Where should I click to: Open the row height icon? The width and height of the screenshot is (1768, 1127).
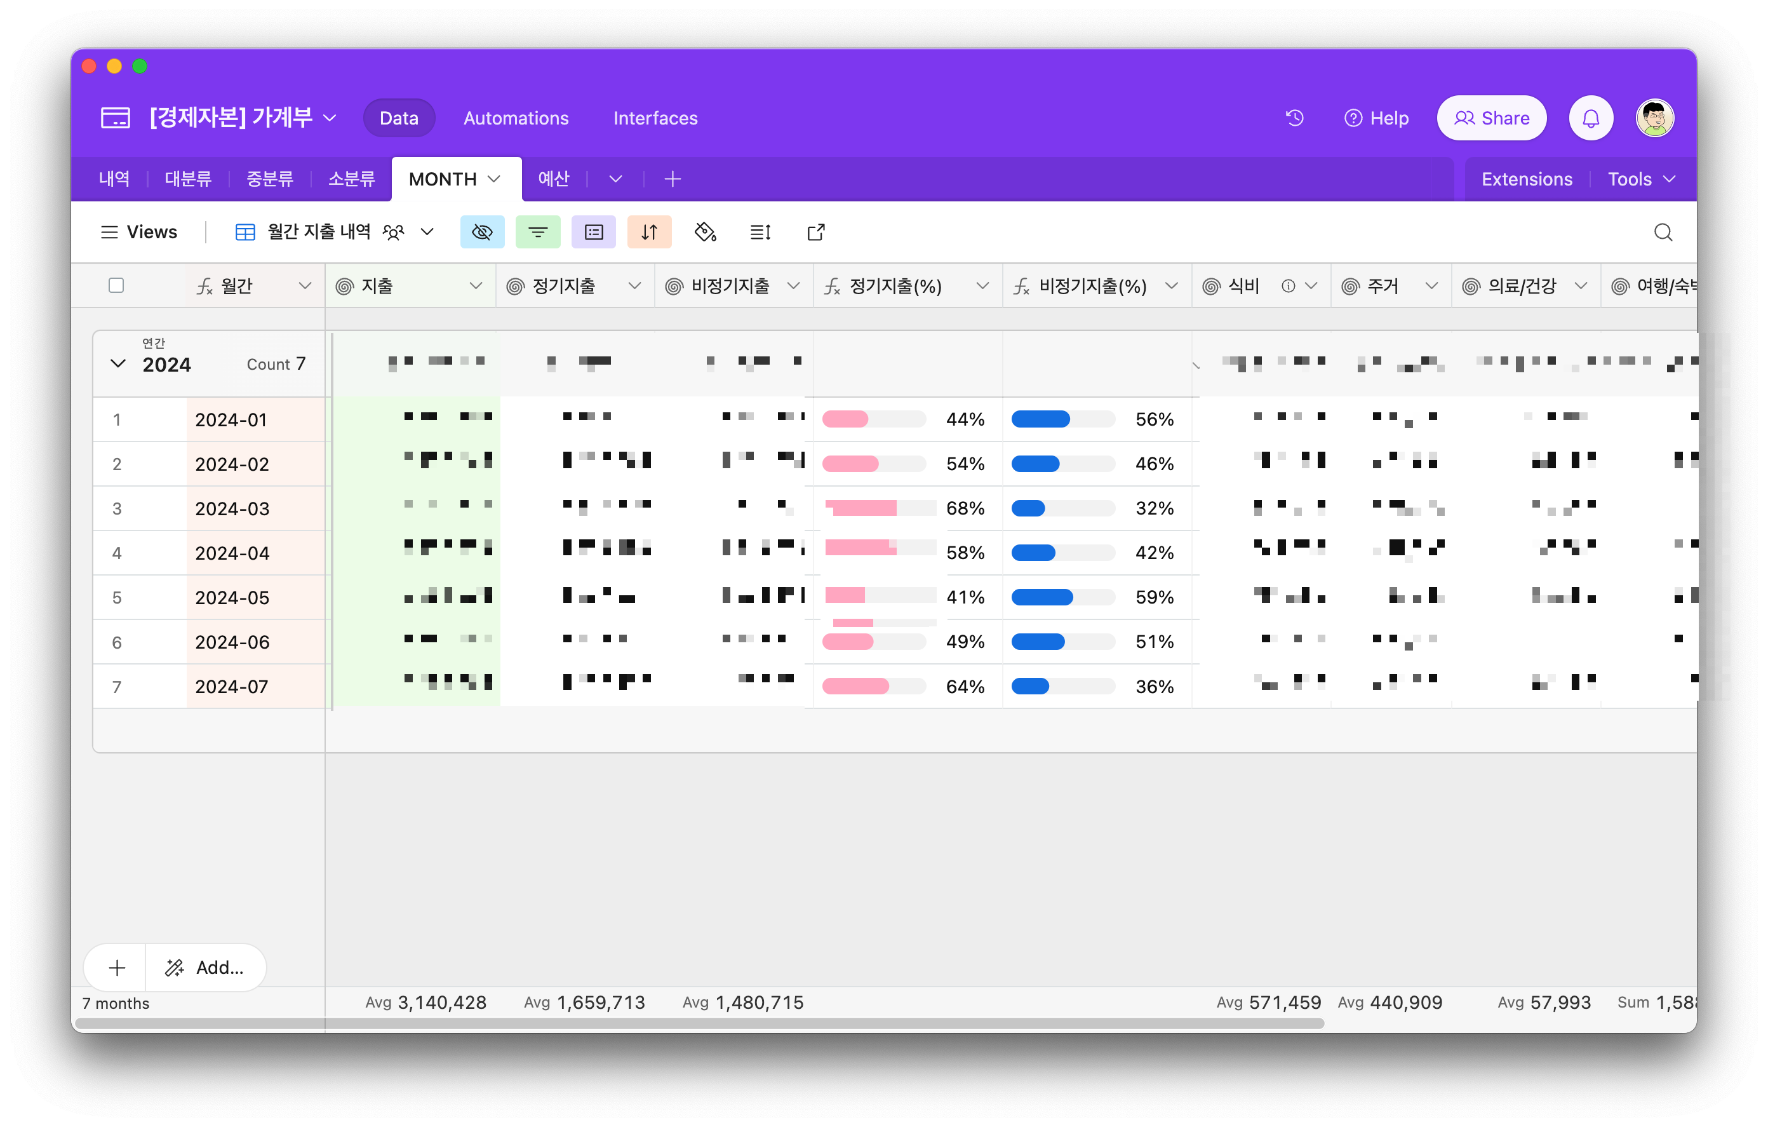[x=760, y=232]
